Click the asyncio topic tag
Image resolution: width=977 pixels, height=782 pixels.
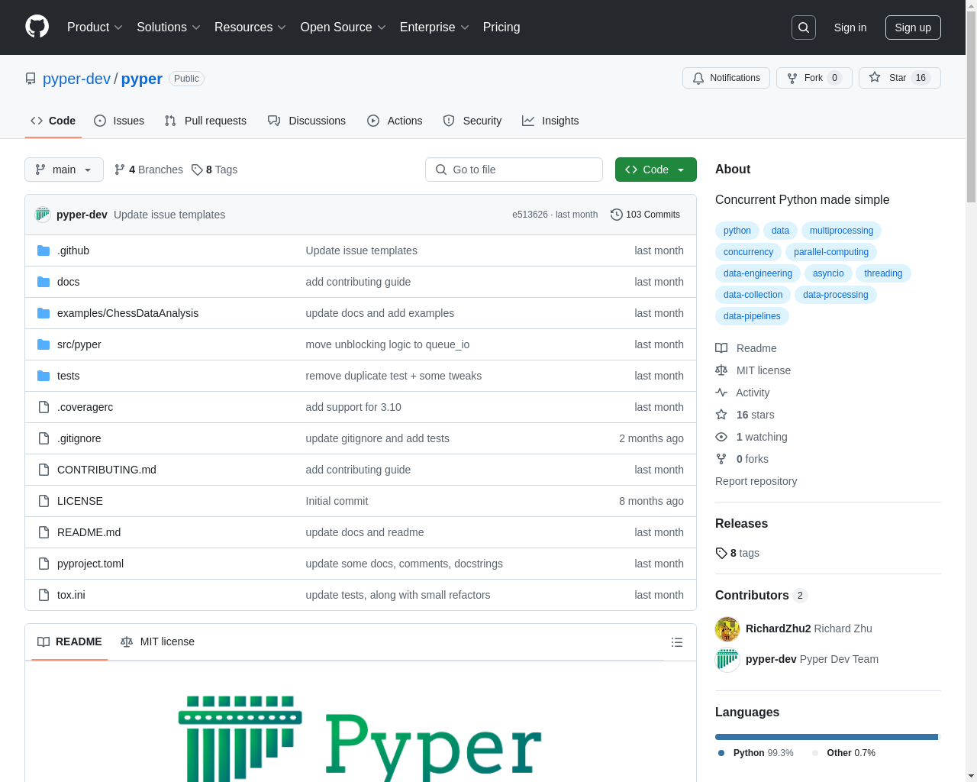[x=828, y=273]
